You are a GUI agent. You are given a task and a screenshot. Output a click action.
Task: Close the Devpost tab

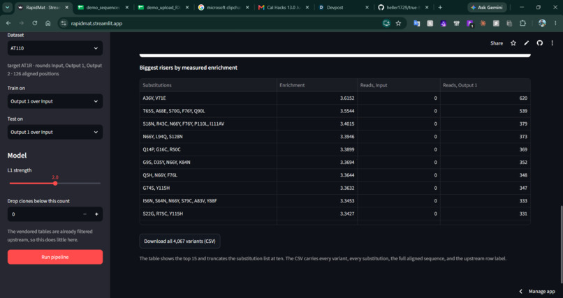(x=367, y=8)
